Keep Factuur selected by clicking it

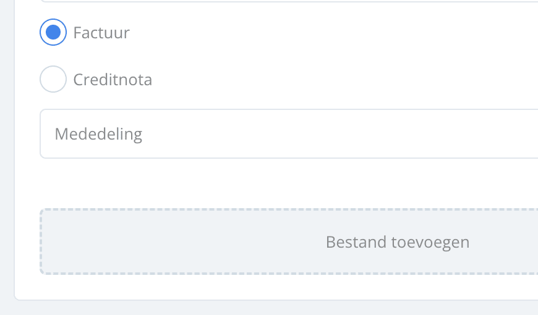pyautogui.click(x=53, y=32)
